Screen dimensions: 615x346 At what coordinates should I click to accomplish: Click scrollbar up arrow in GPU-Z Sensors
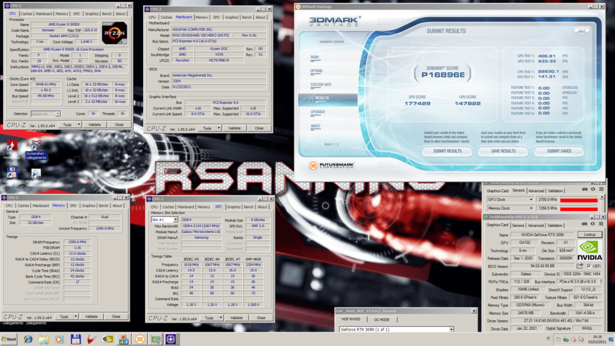point(602,197)
